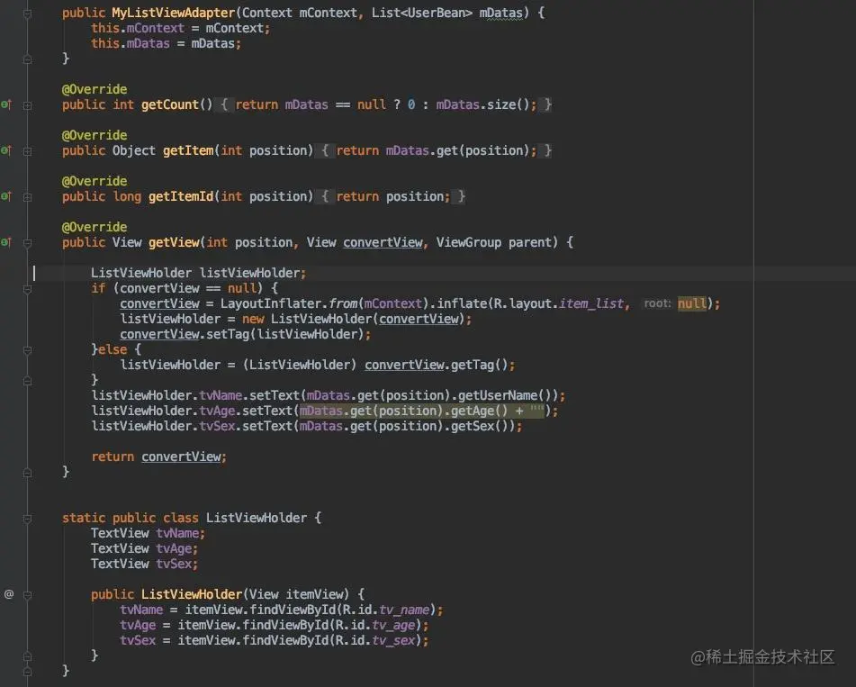The width and height of the screenshot is (856, 687).
Task: Click 'static public class' keywords
Action: click(130, 517)
